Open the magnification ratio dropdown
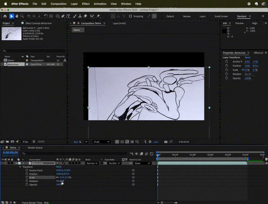Image resolution: width=268 pixels, height=204 pixels. pyautogui.click(x=86, y=142)
